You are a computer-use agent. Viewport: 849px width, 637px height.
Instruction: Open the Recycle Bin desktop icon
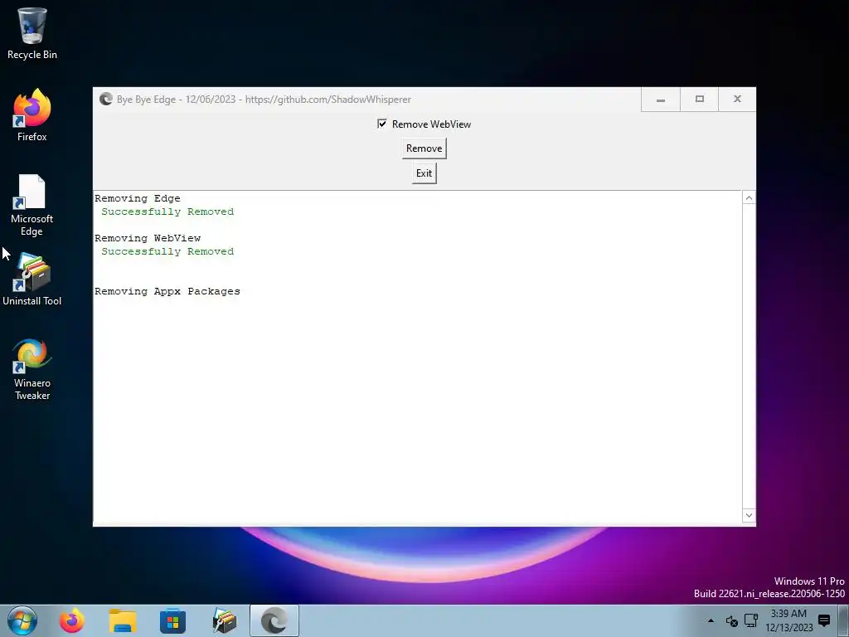click(x=32, y=33)
